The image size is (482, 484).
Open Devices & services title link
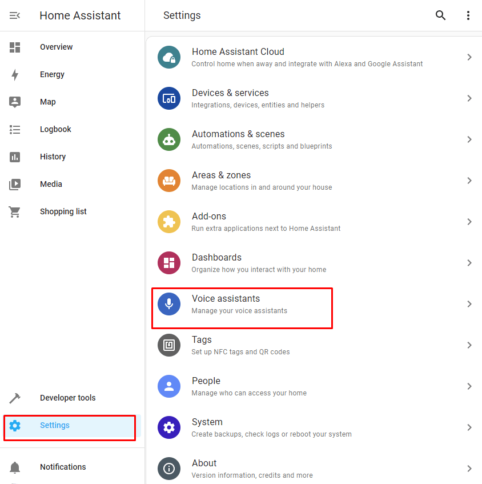click(230, 93)
